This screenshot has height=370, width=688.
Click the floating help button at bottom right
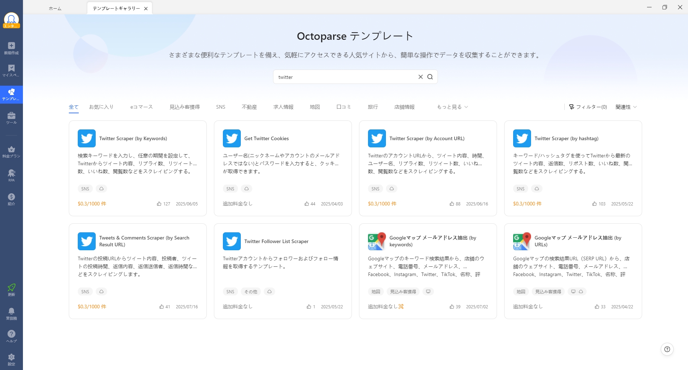click(667, 349)
